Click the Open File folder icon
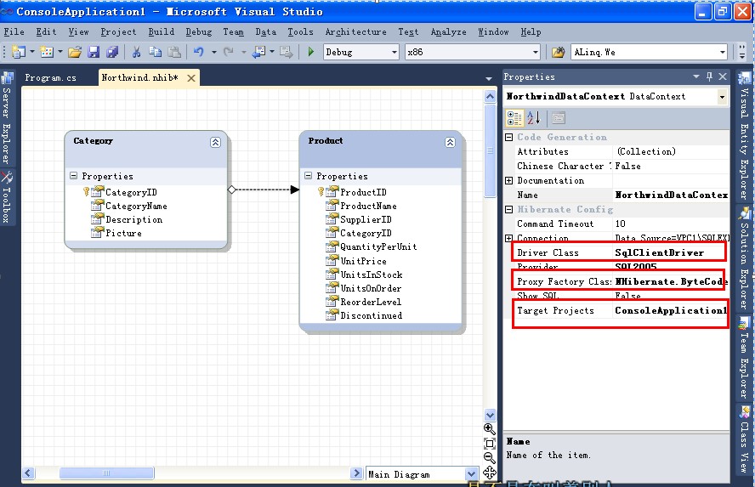 75,52
